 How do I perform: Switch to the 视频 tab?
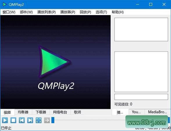(7, 112)
